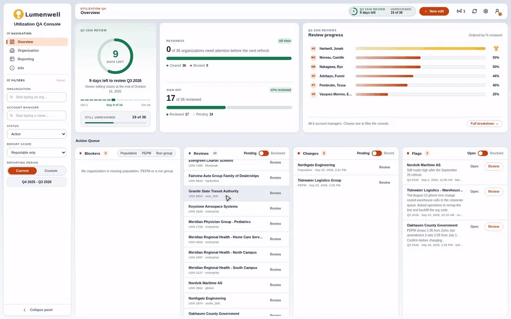Viewport: 511px width, 319px height.
Task: Click the Account Manager filter input field
Action: [x=37, y=116]
